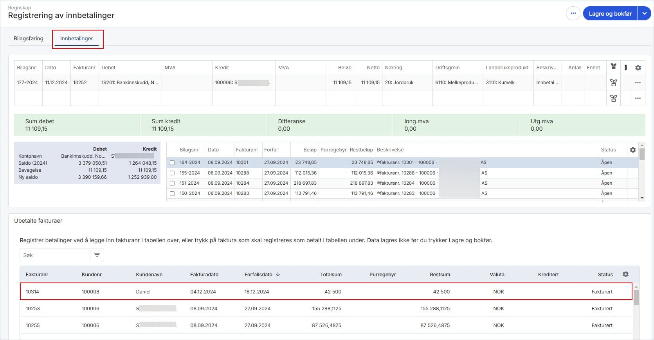The height and width of the screenshot is (340, 654).
Task: Open row options for voucher 177-2024
Action: click(x=638, y=83)
